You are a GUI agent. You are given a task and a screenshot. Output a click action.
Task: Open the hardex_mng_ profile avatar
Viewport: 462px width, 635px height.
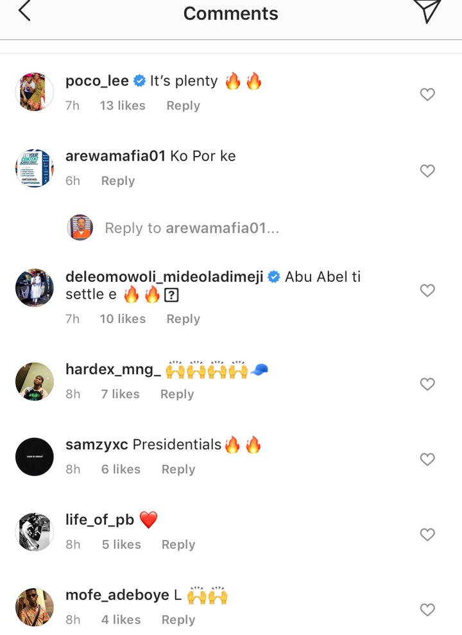[x=34, y=381]
